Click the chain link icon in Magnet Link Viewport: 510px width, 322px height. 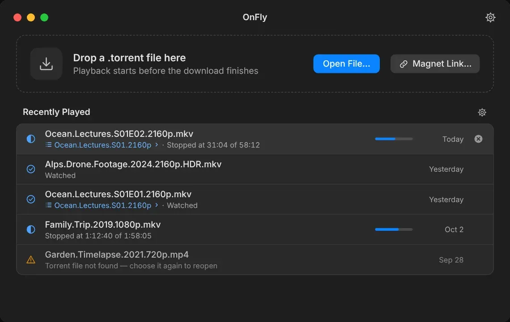404,64
